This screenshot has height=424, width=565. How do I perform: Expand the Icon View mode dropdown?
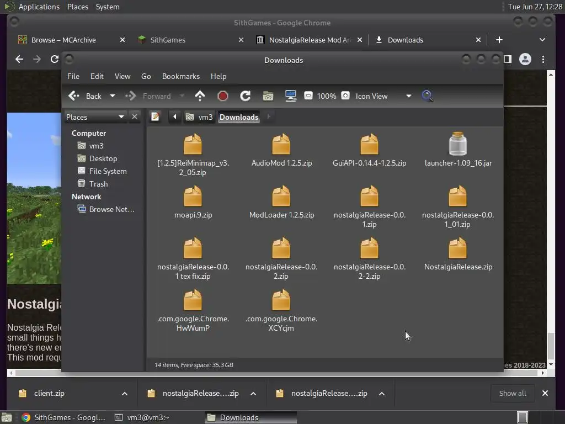pyautogui.click(x=408, y=96)
